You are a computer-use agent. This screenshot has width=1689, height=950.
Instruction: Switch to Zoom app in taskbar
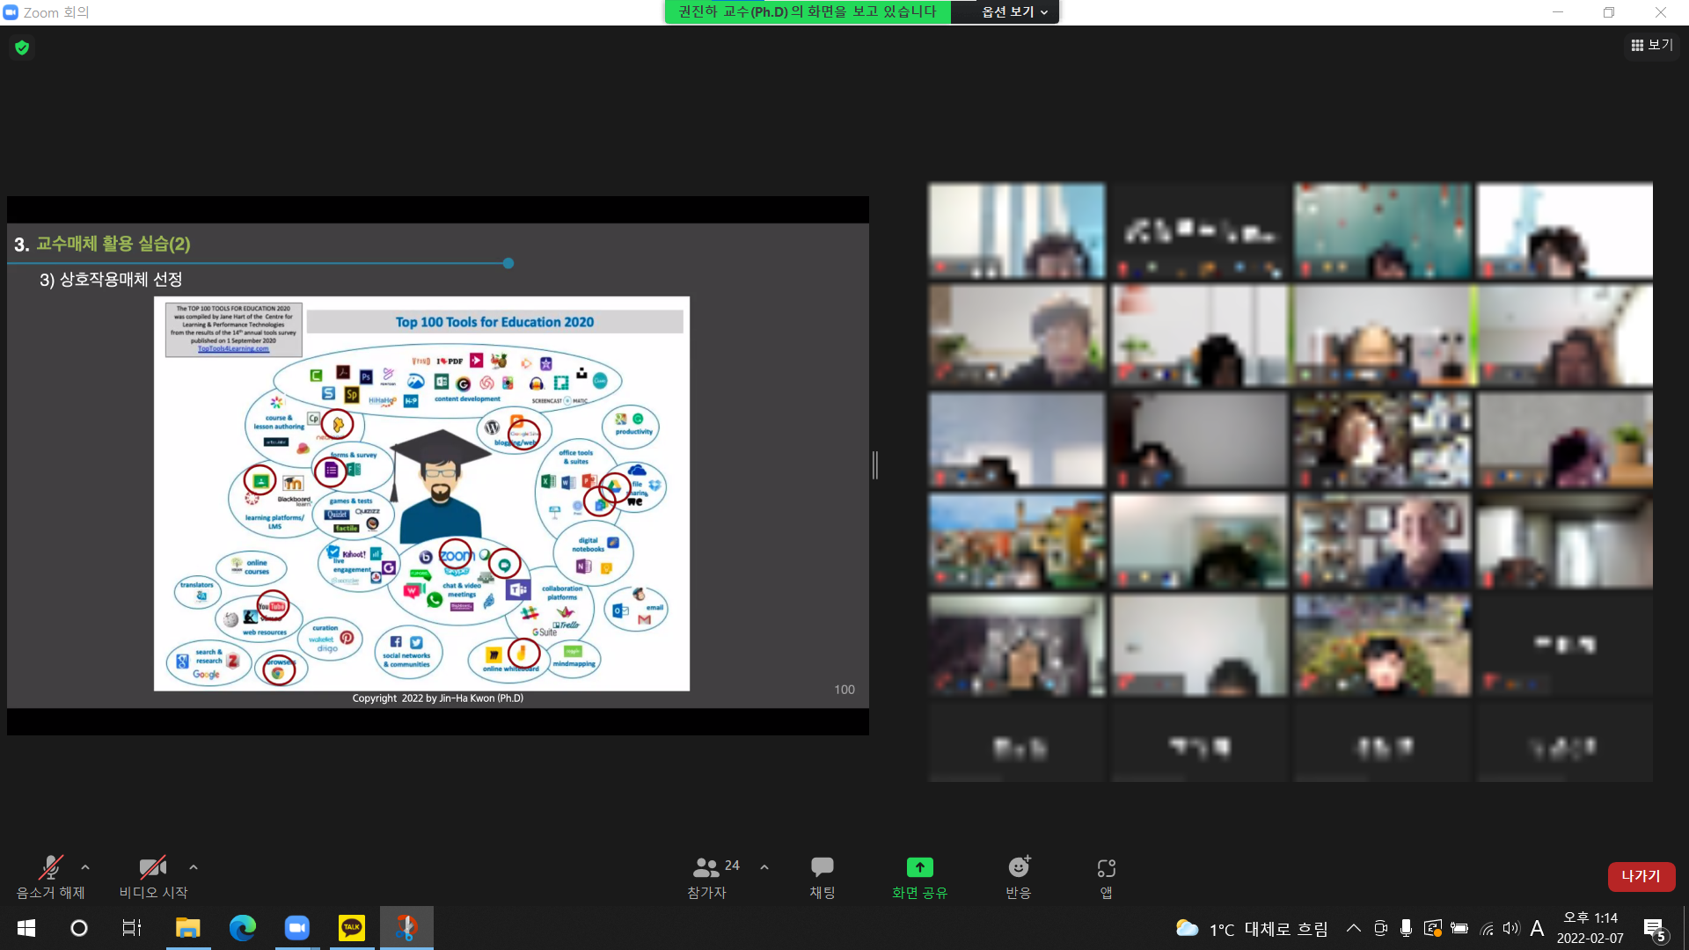(x=297, y=928)
